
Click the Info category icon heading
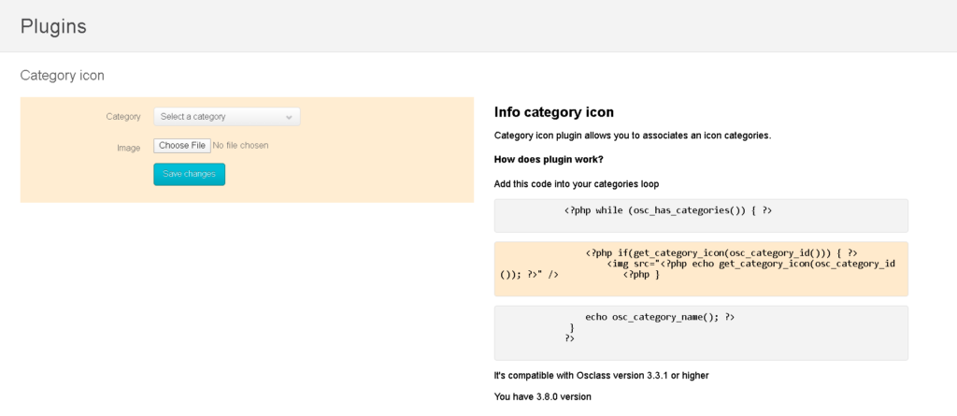[553, 112]
